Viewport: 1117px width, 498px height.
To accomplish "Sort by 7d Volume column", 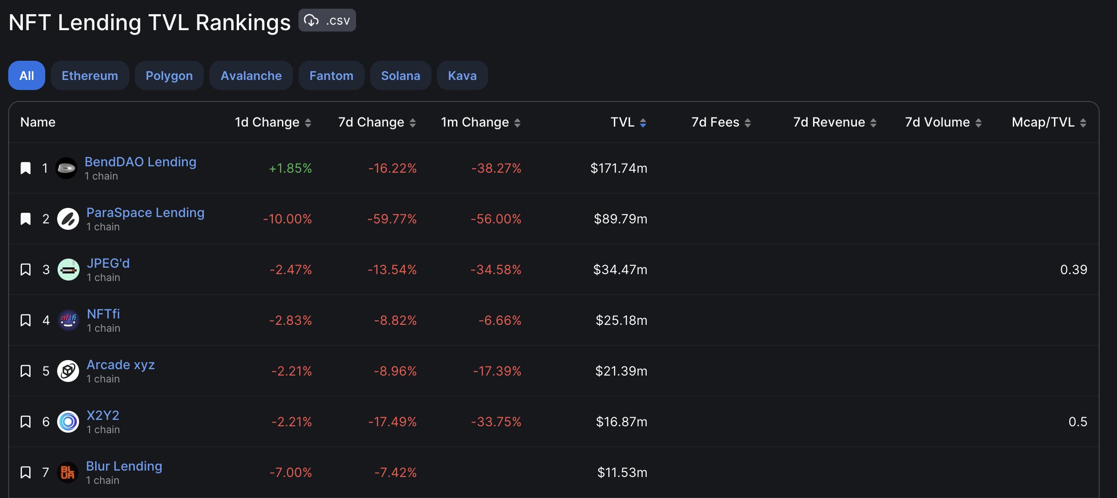I will [x=943, y=122].
